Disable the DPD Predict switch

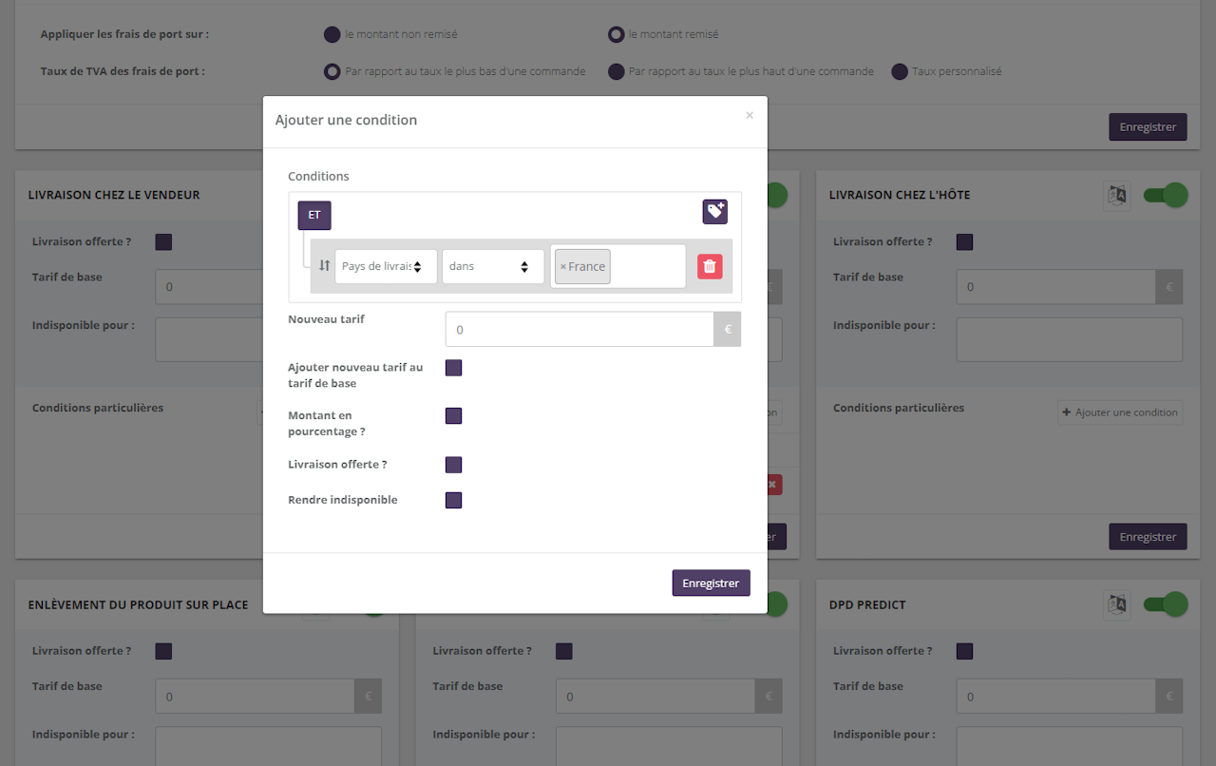tap(1165, 604)
